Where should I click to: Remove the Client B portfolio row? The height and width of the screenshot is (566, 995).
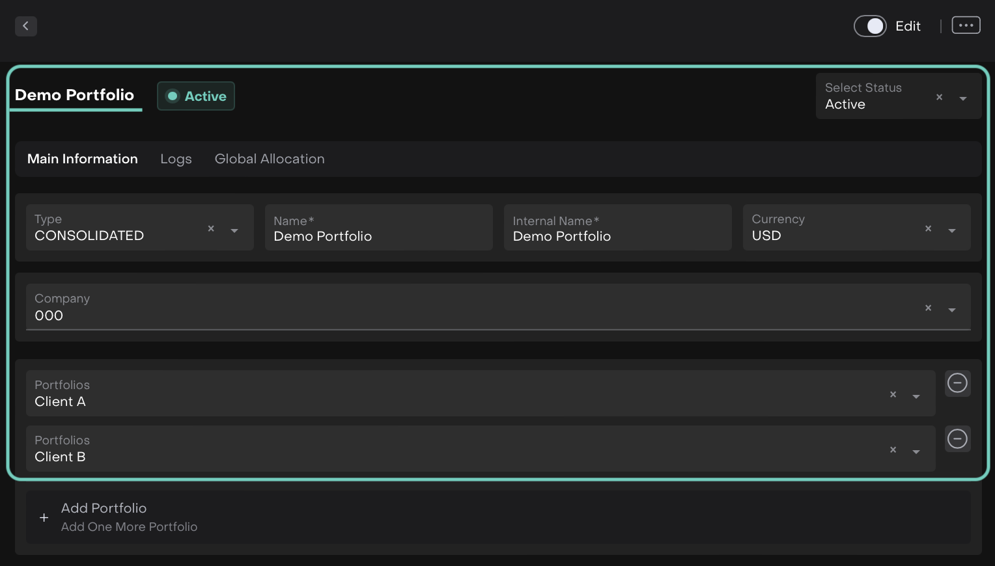957,439
